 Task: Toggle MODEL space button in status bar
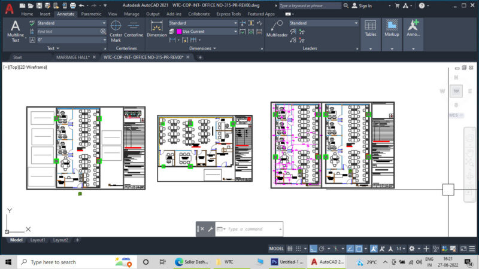coord(276,249)
